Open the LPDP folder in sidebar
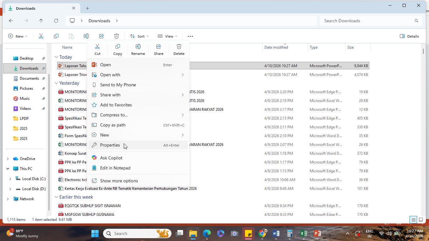This screenshot has width=429, height=241. click(x=24, y=119)
